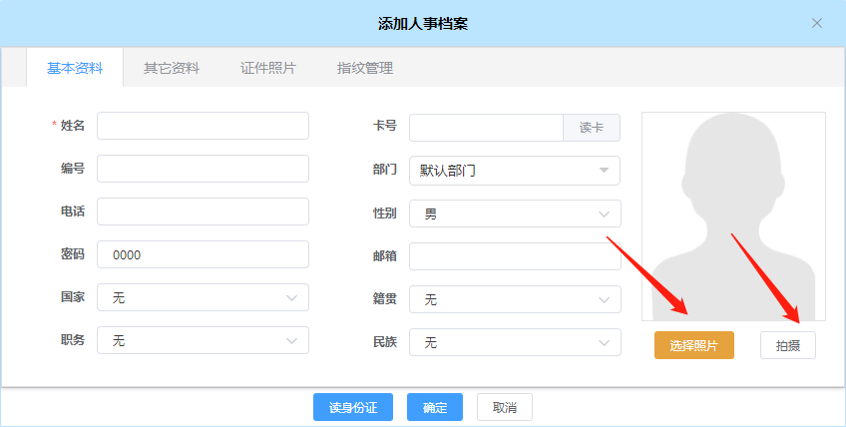
Task: Select the 基本资料 tab
Action: (75, 69)
